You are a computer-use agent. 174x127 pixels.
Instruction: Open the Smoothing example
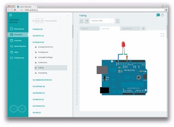(x=42, y=73)
